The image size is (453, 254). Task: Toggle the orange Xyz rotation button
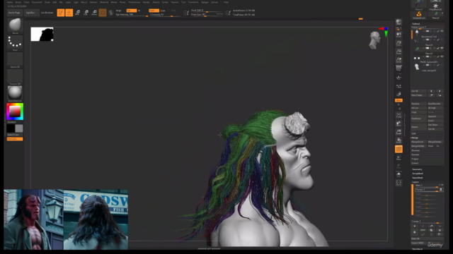click(x=398, y=100)
